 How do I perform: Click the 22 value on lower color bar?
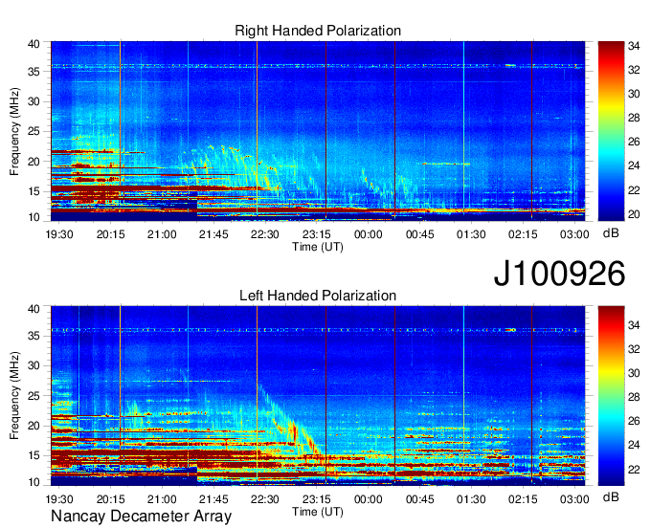coord(634,469)
